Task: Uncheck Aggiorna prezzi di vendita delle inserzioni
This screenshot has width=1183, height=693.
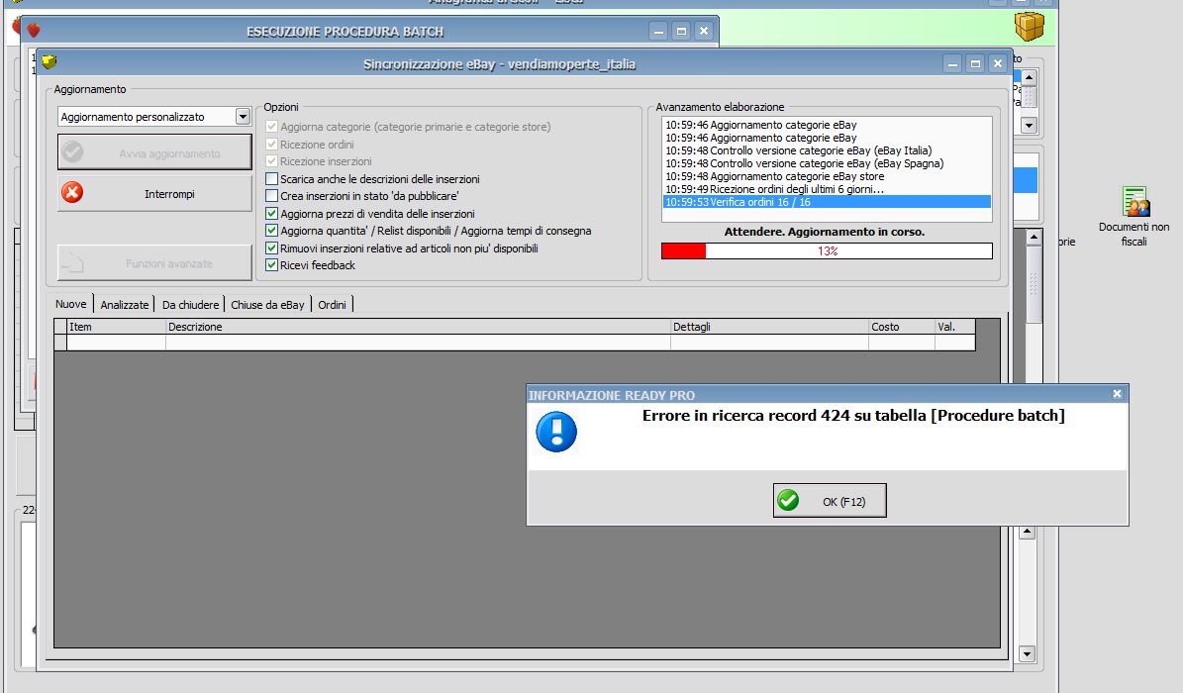Action: (271, 214)
